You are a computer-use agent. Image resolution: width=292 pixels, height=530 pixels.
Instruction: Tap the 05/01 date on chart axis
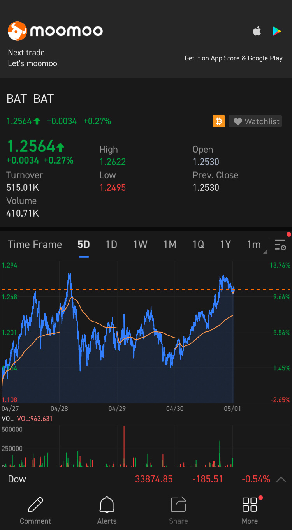coord(232,409)
